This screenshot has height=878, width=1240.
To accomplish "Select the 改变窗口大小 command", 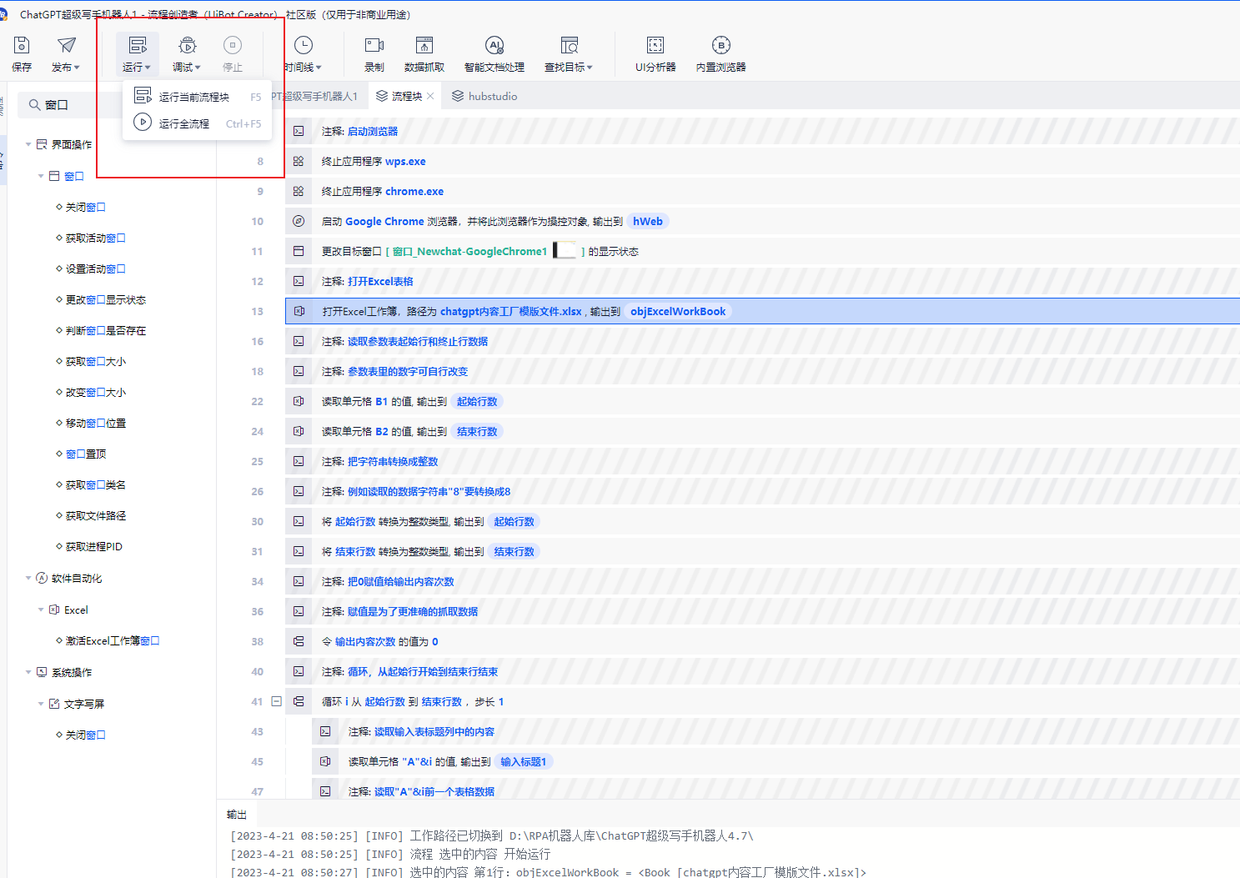I will pyautogui.click(x=95, y=393).
